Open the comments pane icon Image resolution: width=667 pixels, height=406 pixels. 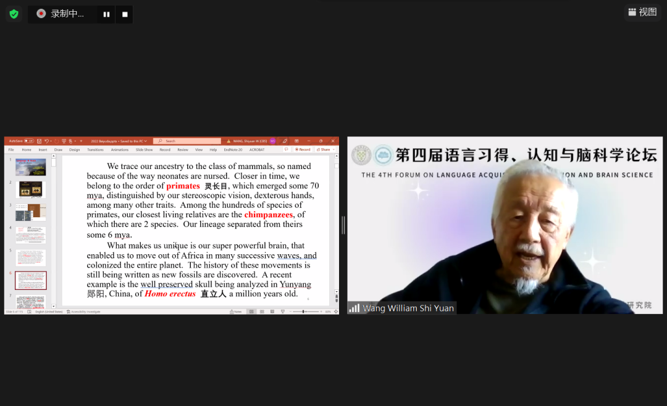[286, 149]
